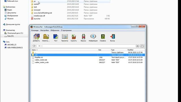Open the О программе menu
Viewport: 181px width, 102px height.
(x=66, y=30)
